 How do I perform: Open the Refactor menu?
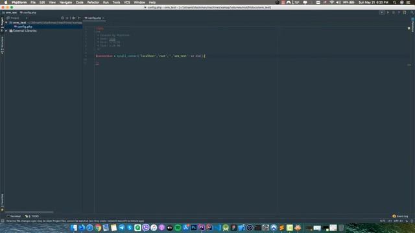(x=93, y=3)
